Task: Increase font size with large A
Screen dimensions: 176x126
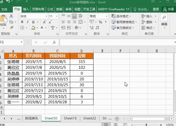Action: tap(45, 22)
